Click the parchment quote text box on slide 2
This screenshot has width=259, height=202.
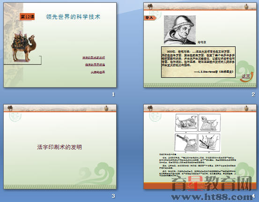click(198, 62)
